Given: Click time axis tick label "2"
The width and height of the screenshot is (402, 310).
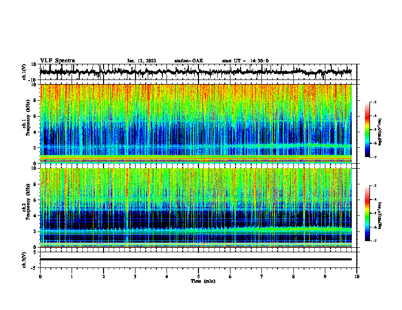Looking at the screenshot, I should coord(104,277).
